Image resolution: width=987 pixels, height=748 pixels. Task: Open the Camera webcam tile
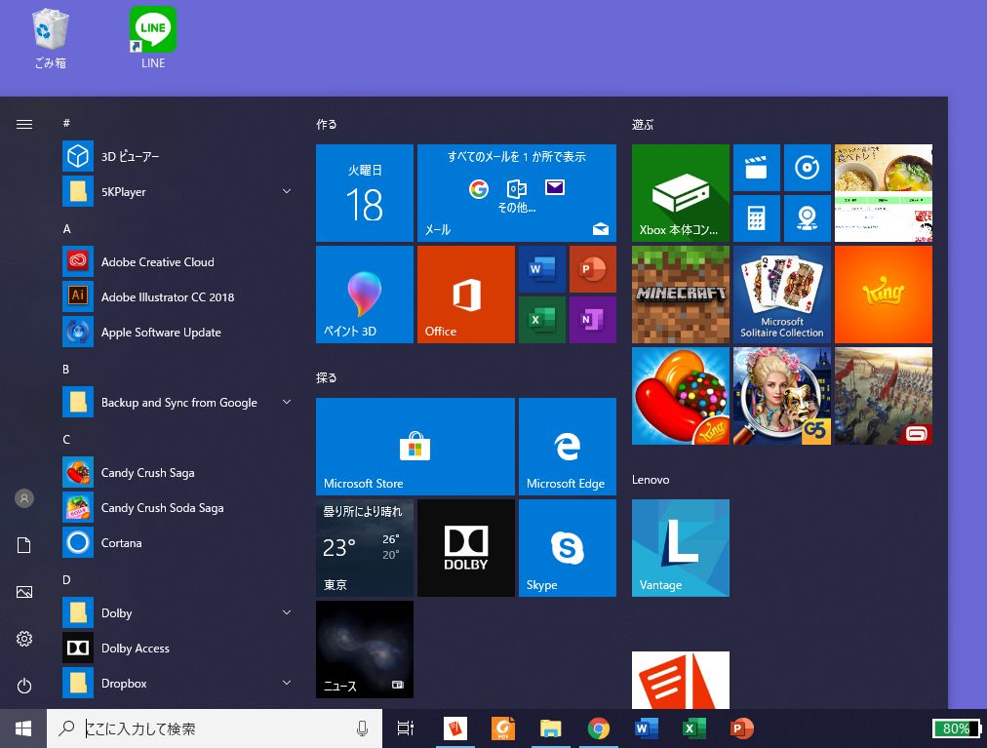(x=807, y=218)
